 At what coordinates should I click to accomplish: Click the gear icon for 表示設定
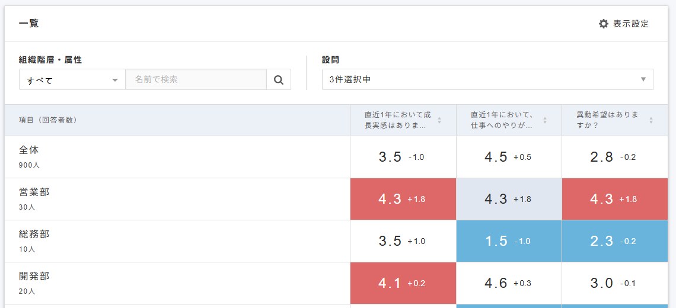604,24
